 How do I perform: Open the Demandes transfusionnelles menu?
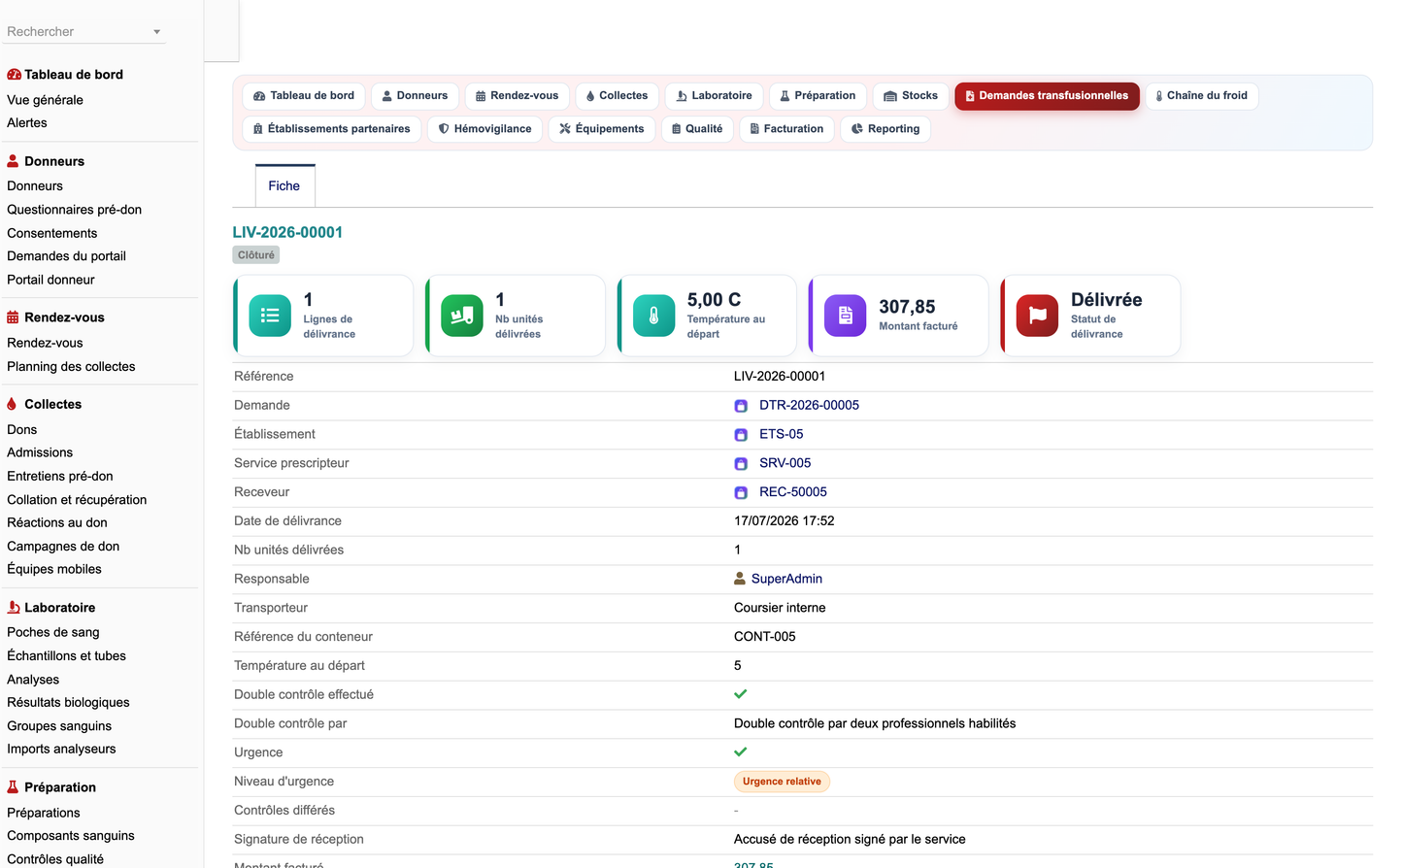1047,96
